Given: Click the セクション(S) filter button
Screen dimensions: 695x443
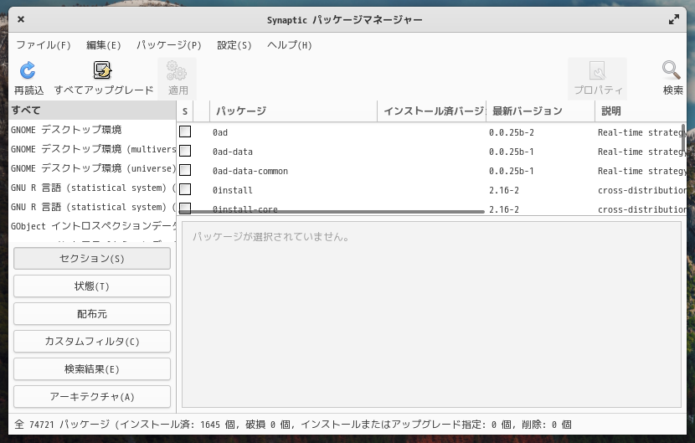Looking at the screenshot, I should 92,259.
